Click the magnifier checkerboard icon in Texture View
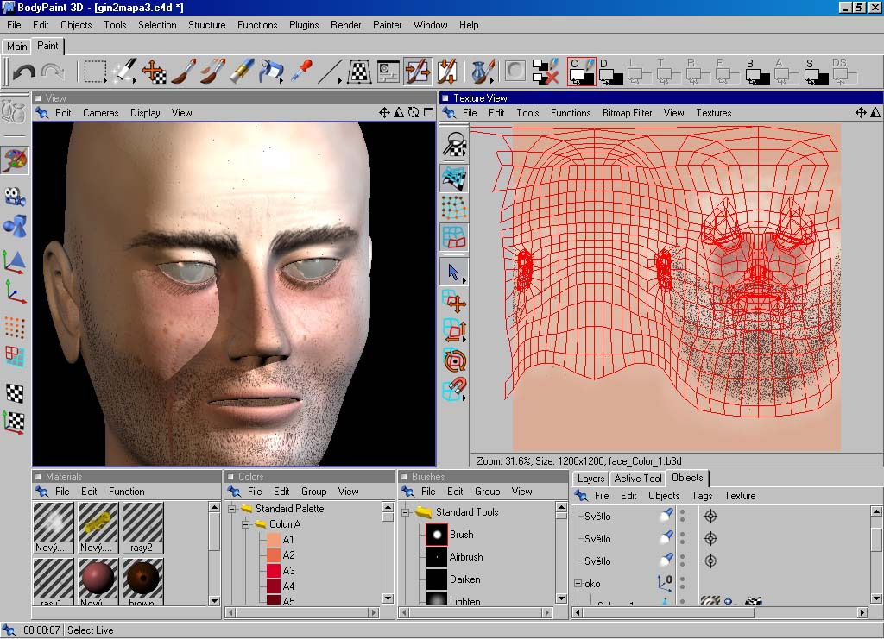The image size is (884, 639). (x=454, y=144)
